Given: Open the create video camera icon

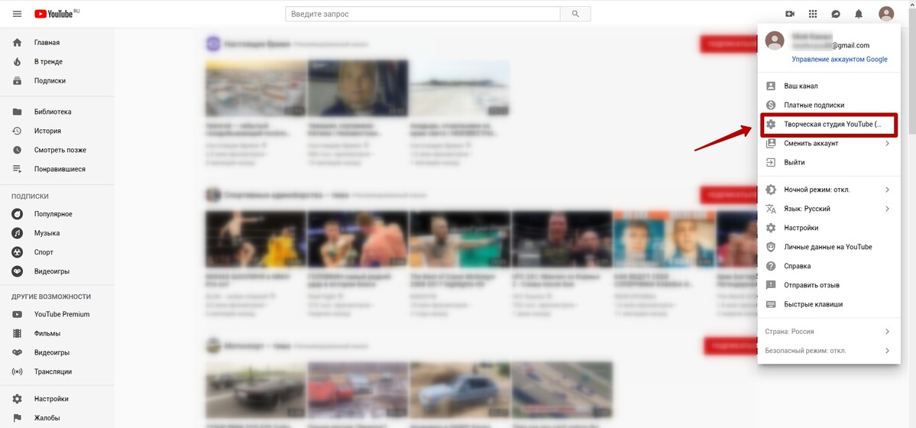Looking at the screenshot, I should [790, 14].
